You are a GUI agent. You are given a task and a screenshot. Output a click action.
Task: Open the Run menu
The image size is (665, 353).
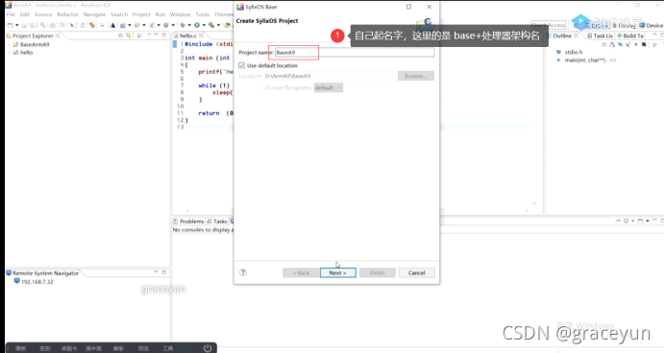(160, 14)
